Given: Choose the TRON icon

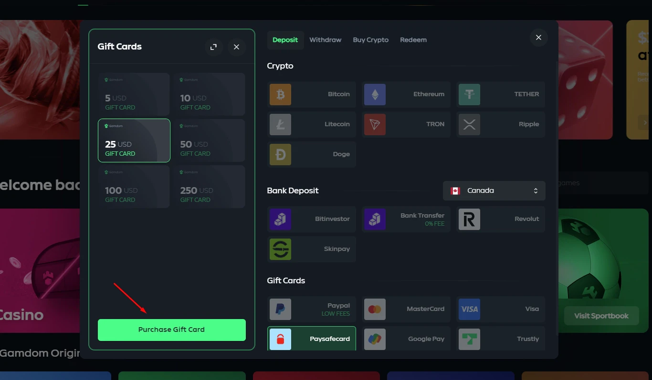Looking at the screenshot, I should (375, 124).
